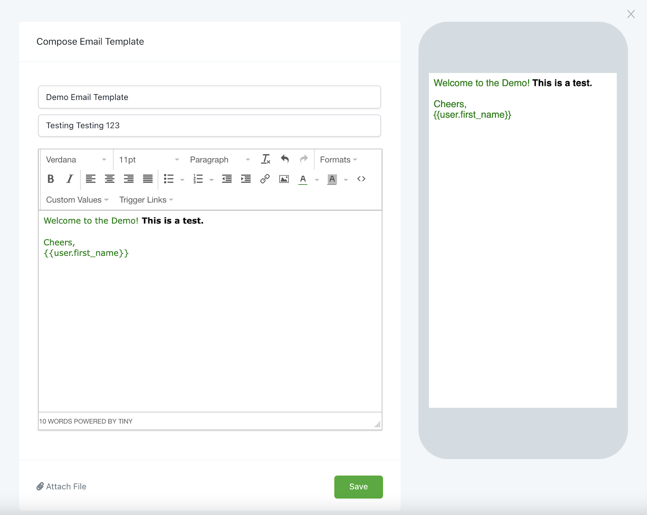Expand the Paragraph block format dropdown
The image size is (647, 515).
tap(220, 160)
